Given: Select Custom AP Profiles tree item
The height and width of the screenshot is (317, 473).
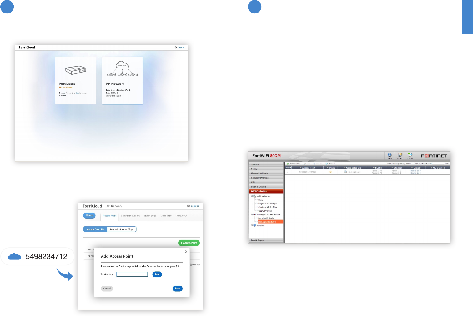Looking at the screenshot, I should pyautogui.click(x=268, y=207).
